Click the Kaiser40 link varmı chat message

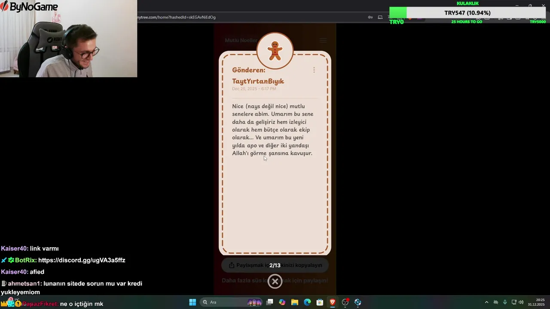(30, 248)
